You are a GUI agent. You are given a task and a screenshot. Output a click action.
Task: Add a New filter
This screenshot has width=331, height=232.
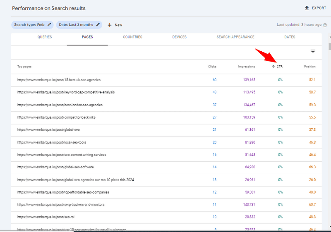pyautogui.click(x=115, y=25)
